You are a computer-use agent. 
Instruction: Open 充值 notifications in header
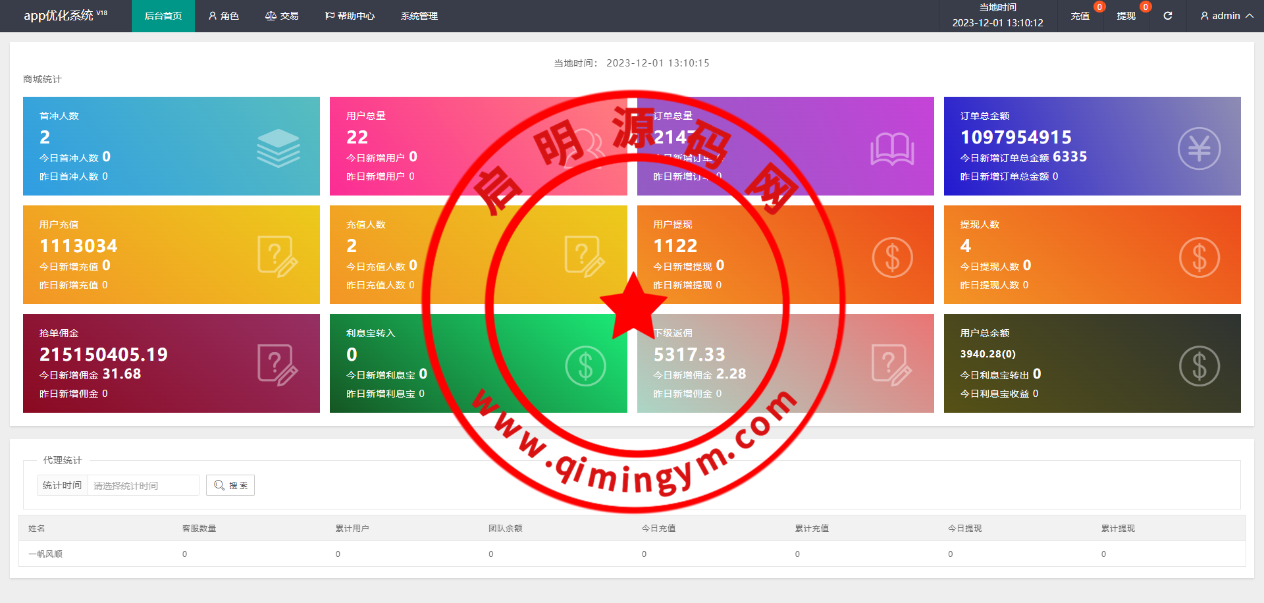click(1080, 16)
